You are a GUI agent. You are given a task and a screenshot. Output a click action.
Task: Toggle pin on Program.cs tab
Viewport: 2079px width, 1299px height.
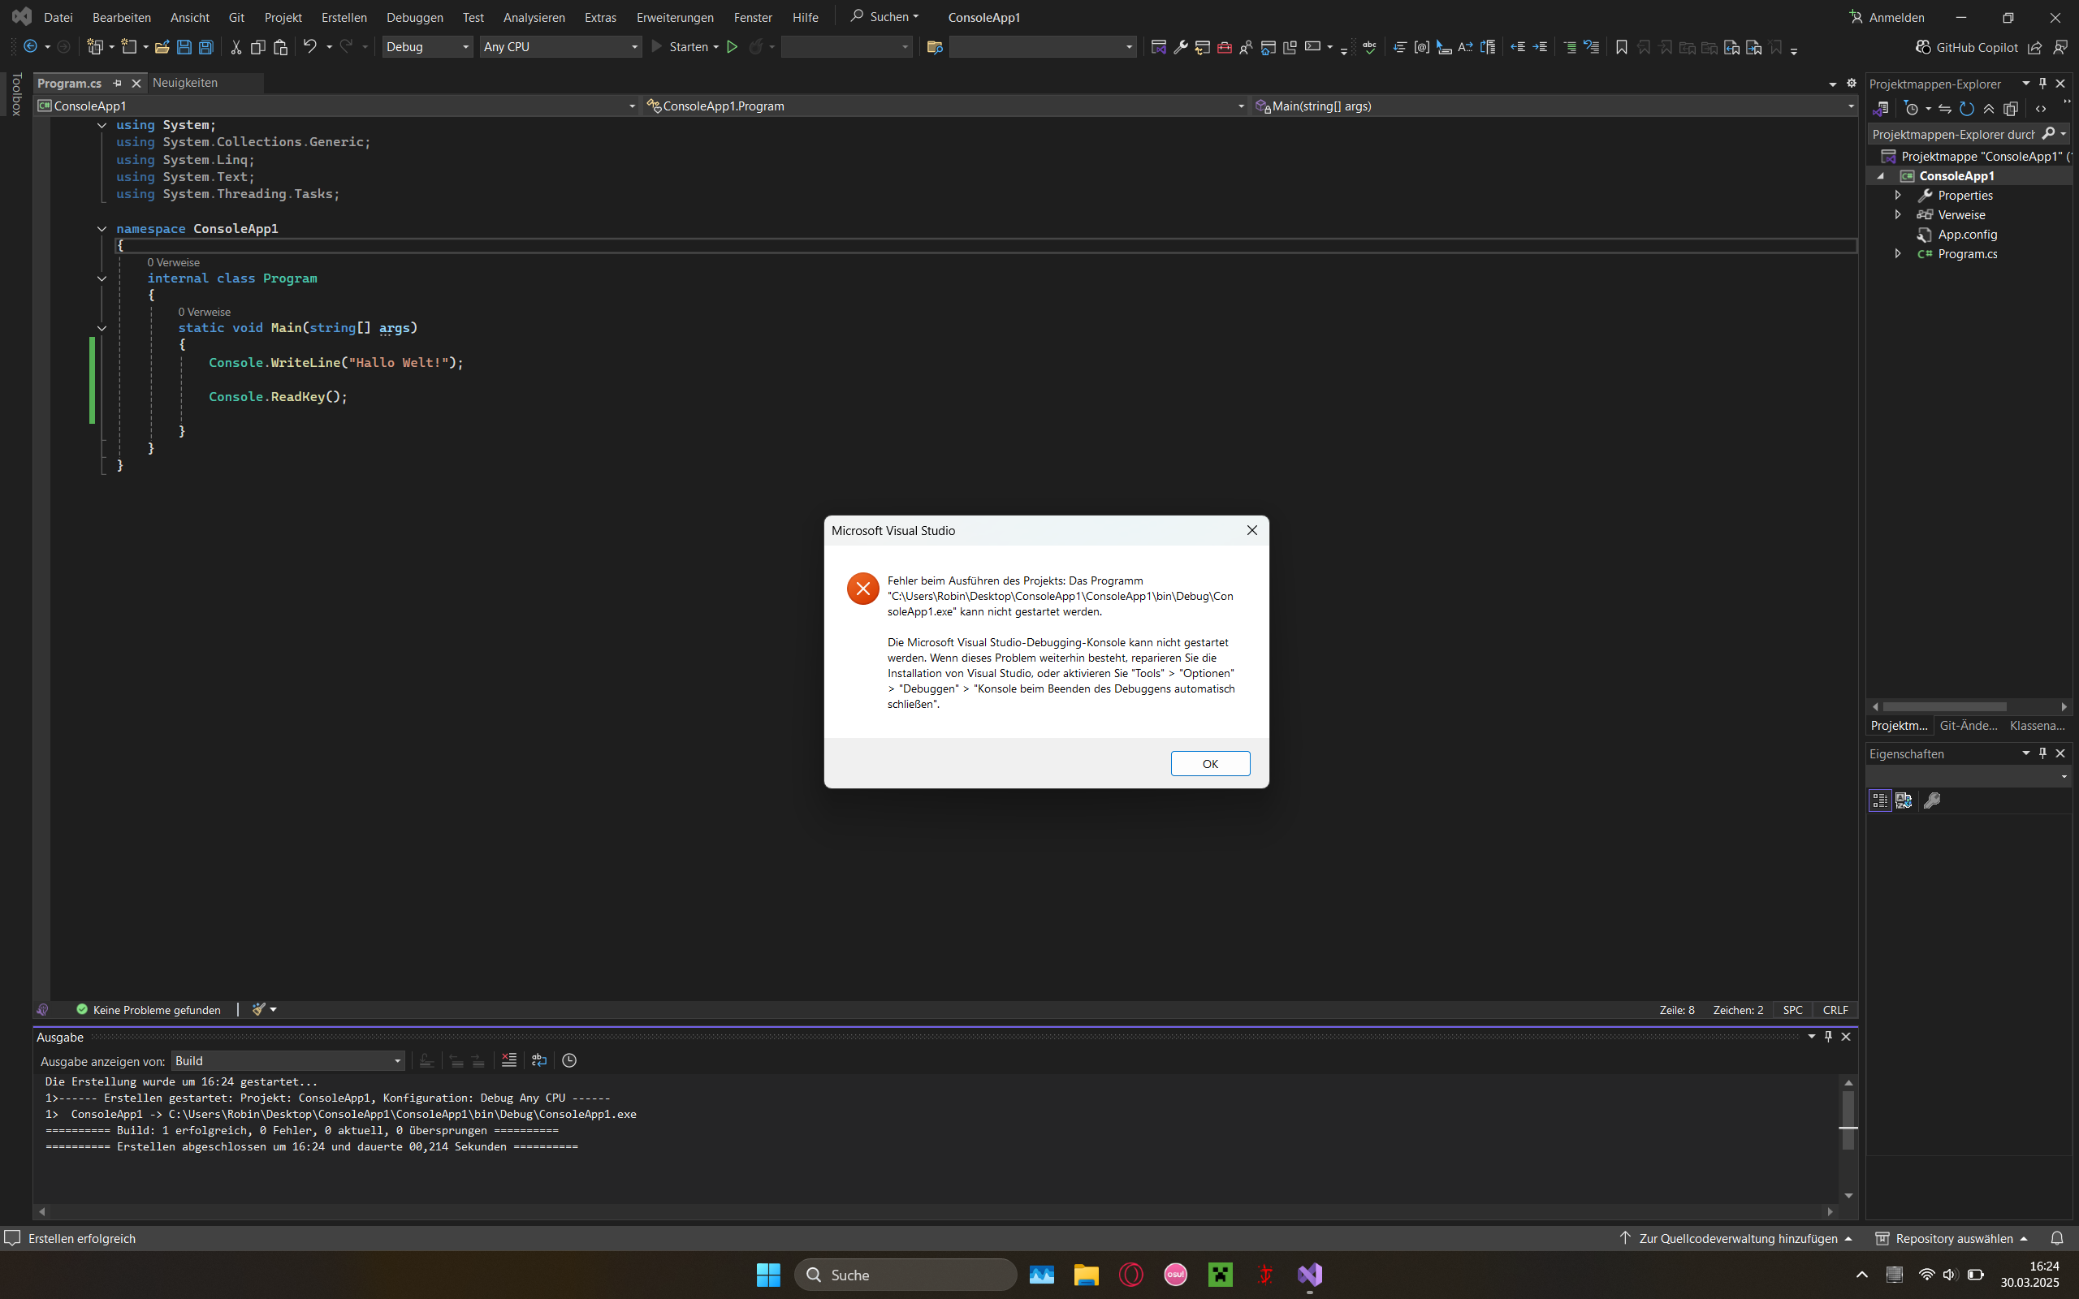(118, 84)
